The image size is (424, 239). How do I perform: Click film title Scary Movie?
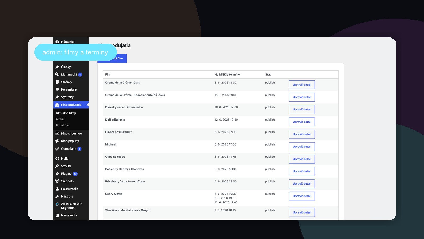(114, 194)
